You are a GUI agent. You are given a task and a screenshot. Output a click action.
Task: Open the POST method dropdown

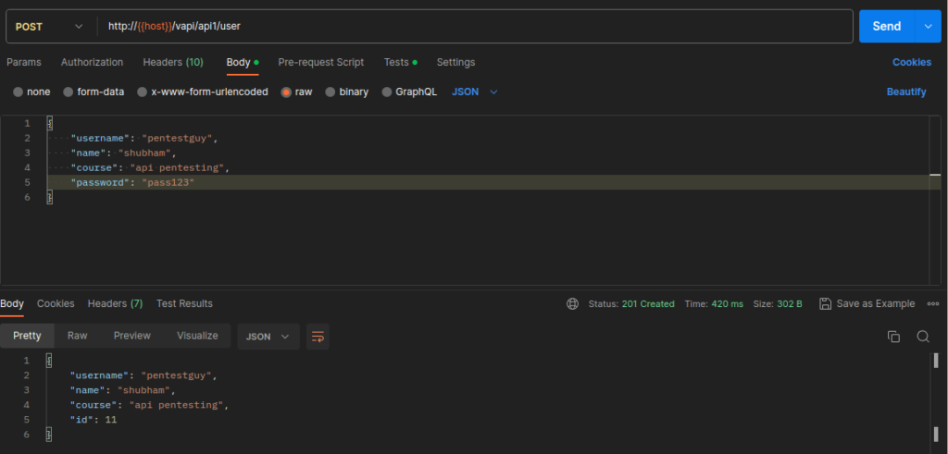click(x=49, y=27)
